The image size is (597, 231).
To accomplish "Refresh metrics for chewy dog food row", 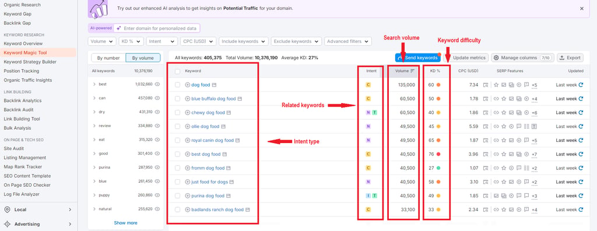I will (x=581, y=112).
